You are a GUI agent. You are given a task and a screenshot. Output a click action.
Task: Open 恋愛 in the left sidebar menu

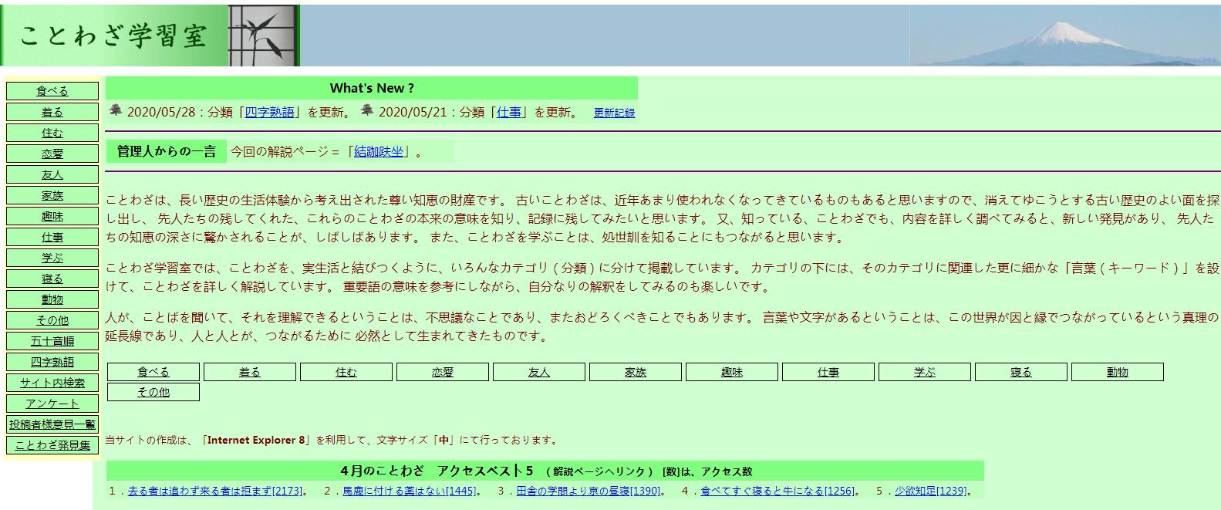[x=52, y=154]
